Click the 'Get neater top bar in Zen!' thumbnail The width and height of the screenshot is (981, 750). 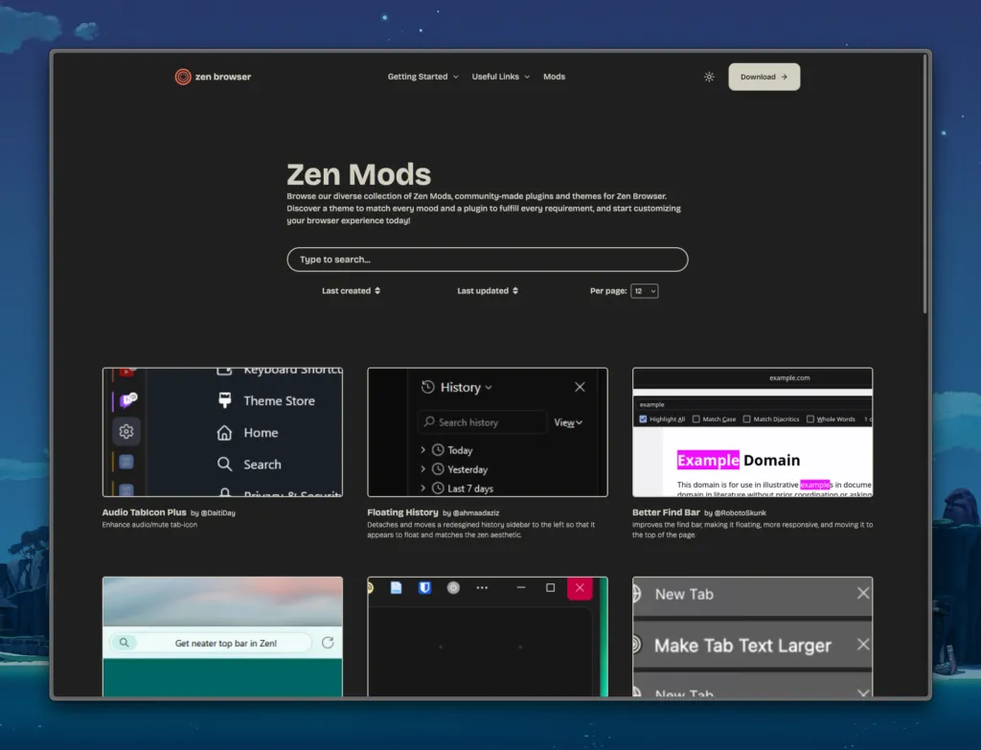coord(222,636)
